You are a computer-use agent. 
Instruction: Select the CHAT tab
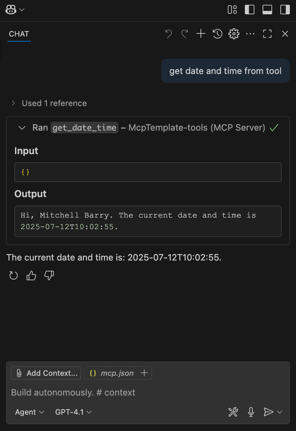click(19, 34)
